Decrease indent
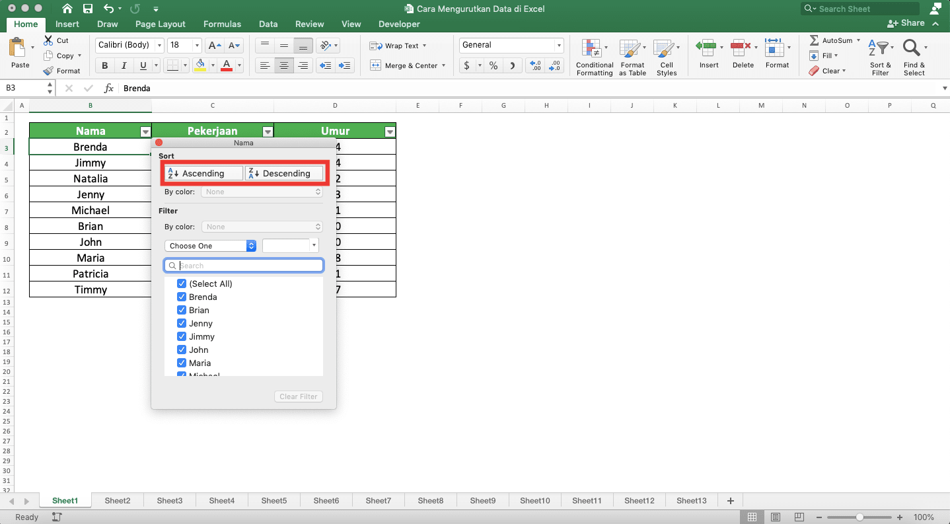 point(325,65)
